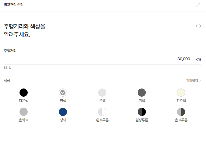
Task: Select the 검은색 color swatch
Action: click(x=24, y=93)
